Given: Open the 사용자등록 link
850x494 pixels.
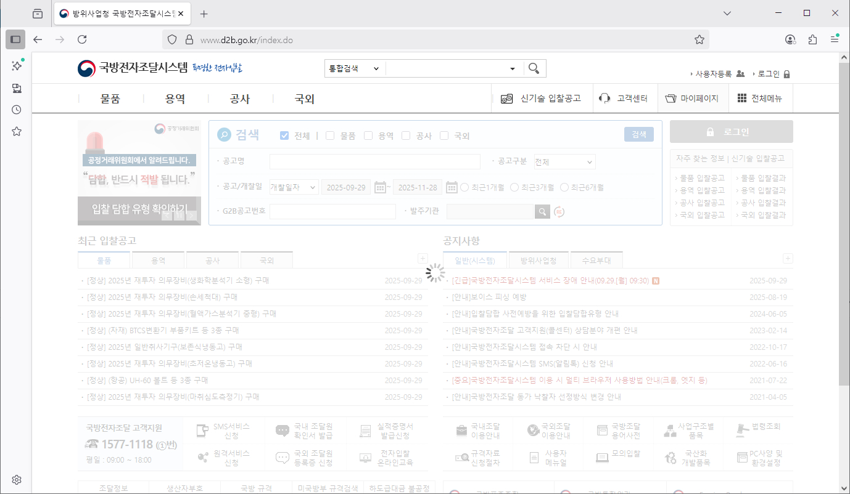Looking at the screenshot, I should coord(713,74).
